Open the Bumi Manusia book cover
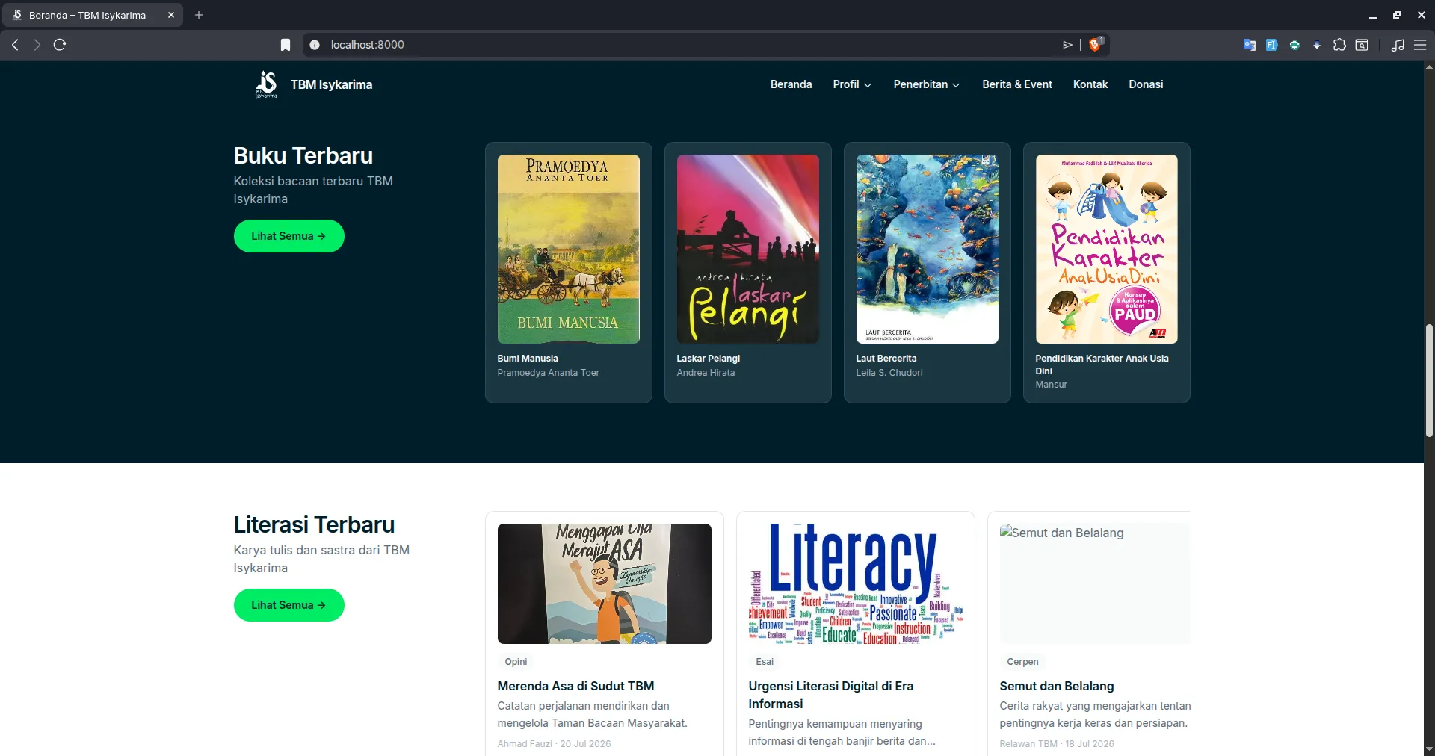1435x756 pixels. click(x=569, y=249)
